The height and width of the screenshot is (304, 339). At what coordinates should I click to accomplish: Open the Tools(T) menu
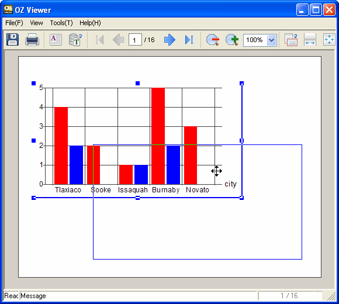(x=61, y=23)
